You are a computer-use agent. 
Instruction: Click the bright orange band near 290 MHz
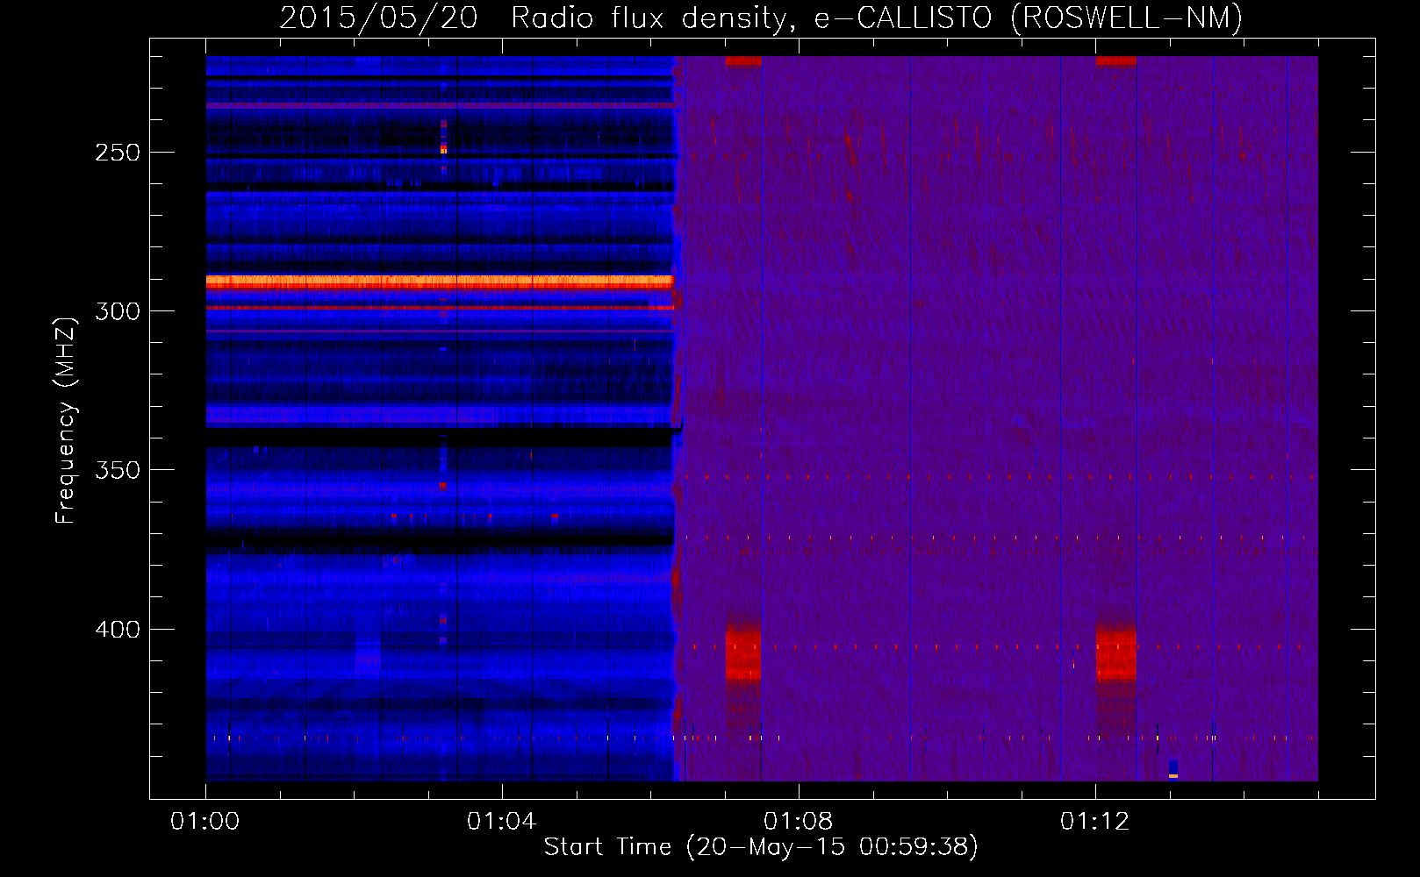pyautogui.click(x=440, y=282)
